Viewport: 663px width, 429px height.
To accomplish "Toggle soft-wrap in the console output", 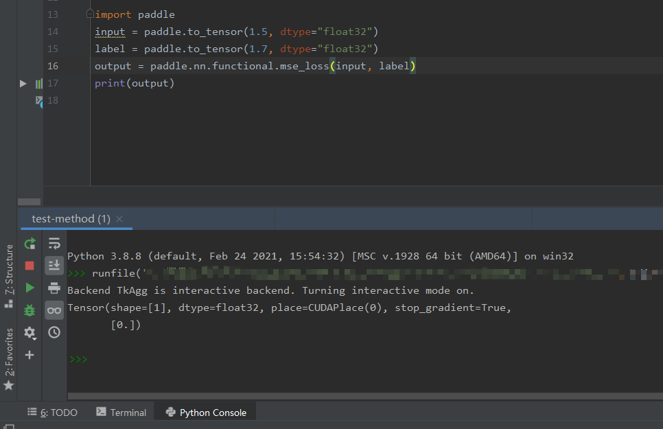I will tap(54, 243).
